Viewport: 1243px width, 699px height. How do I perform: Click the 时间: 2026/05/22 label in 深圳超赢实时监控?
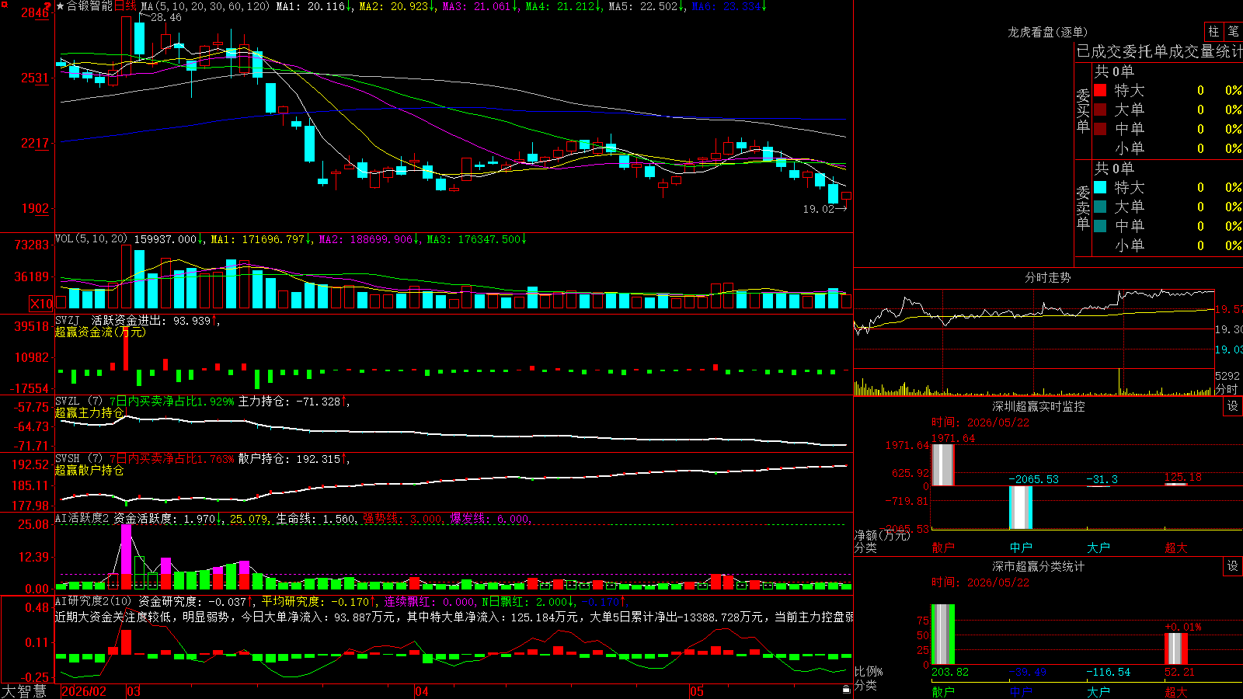coord(980,423)
